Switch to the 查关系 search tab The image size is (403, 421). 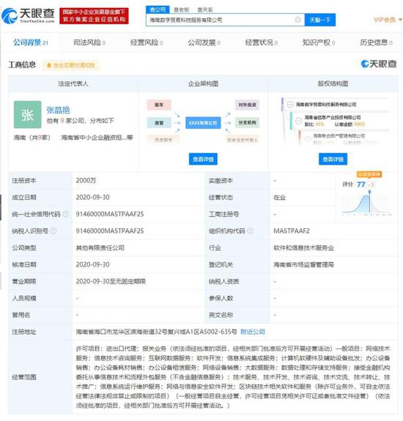[205, 10]
